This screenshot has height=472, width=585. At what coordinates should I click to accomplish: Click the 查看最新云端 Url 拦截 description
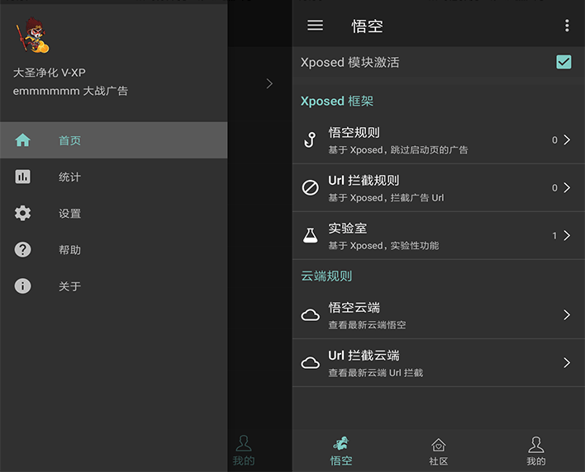point(376,372)
